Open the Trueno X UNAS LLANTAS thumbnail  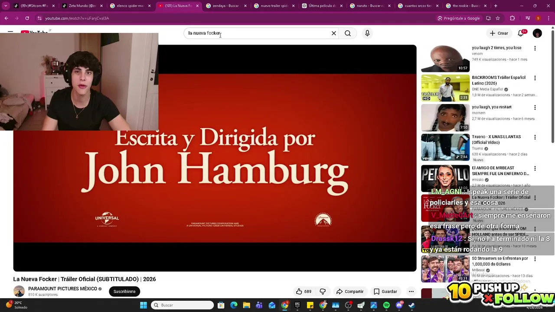tap(445, 147)
